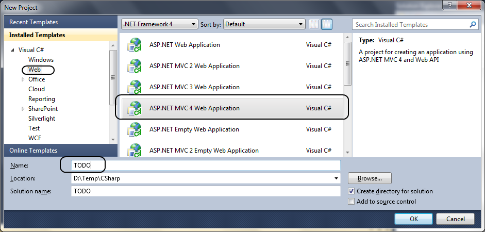Click the ASP.NET Web Application template icon
This screenshot has height=232, width=485.
134,45
